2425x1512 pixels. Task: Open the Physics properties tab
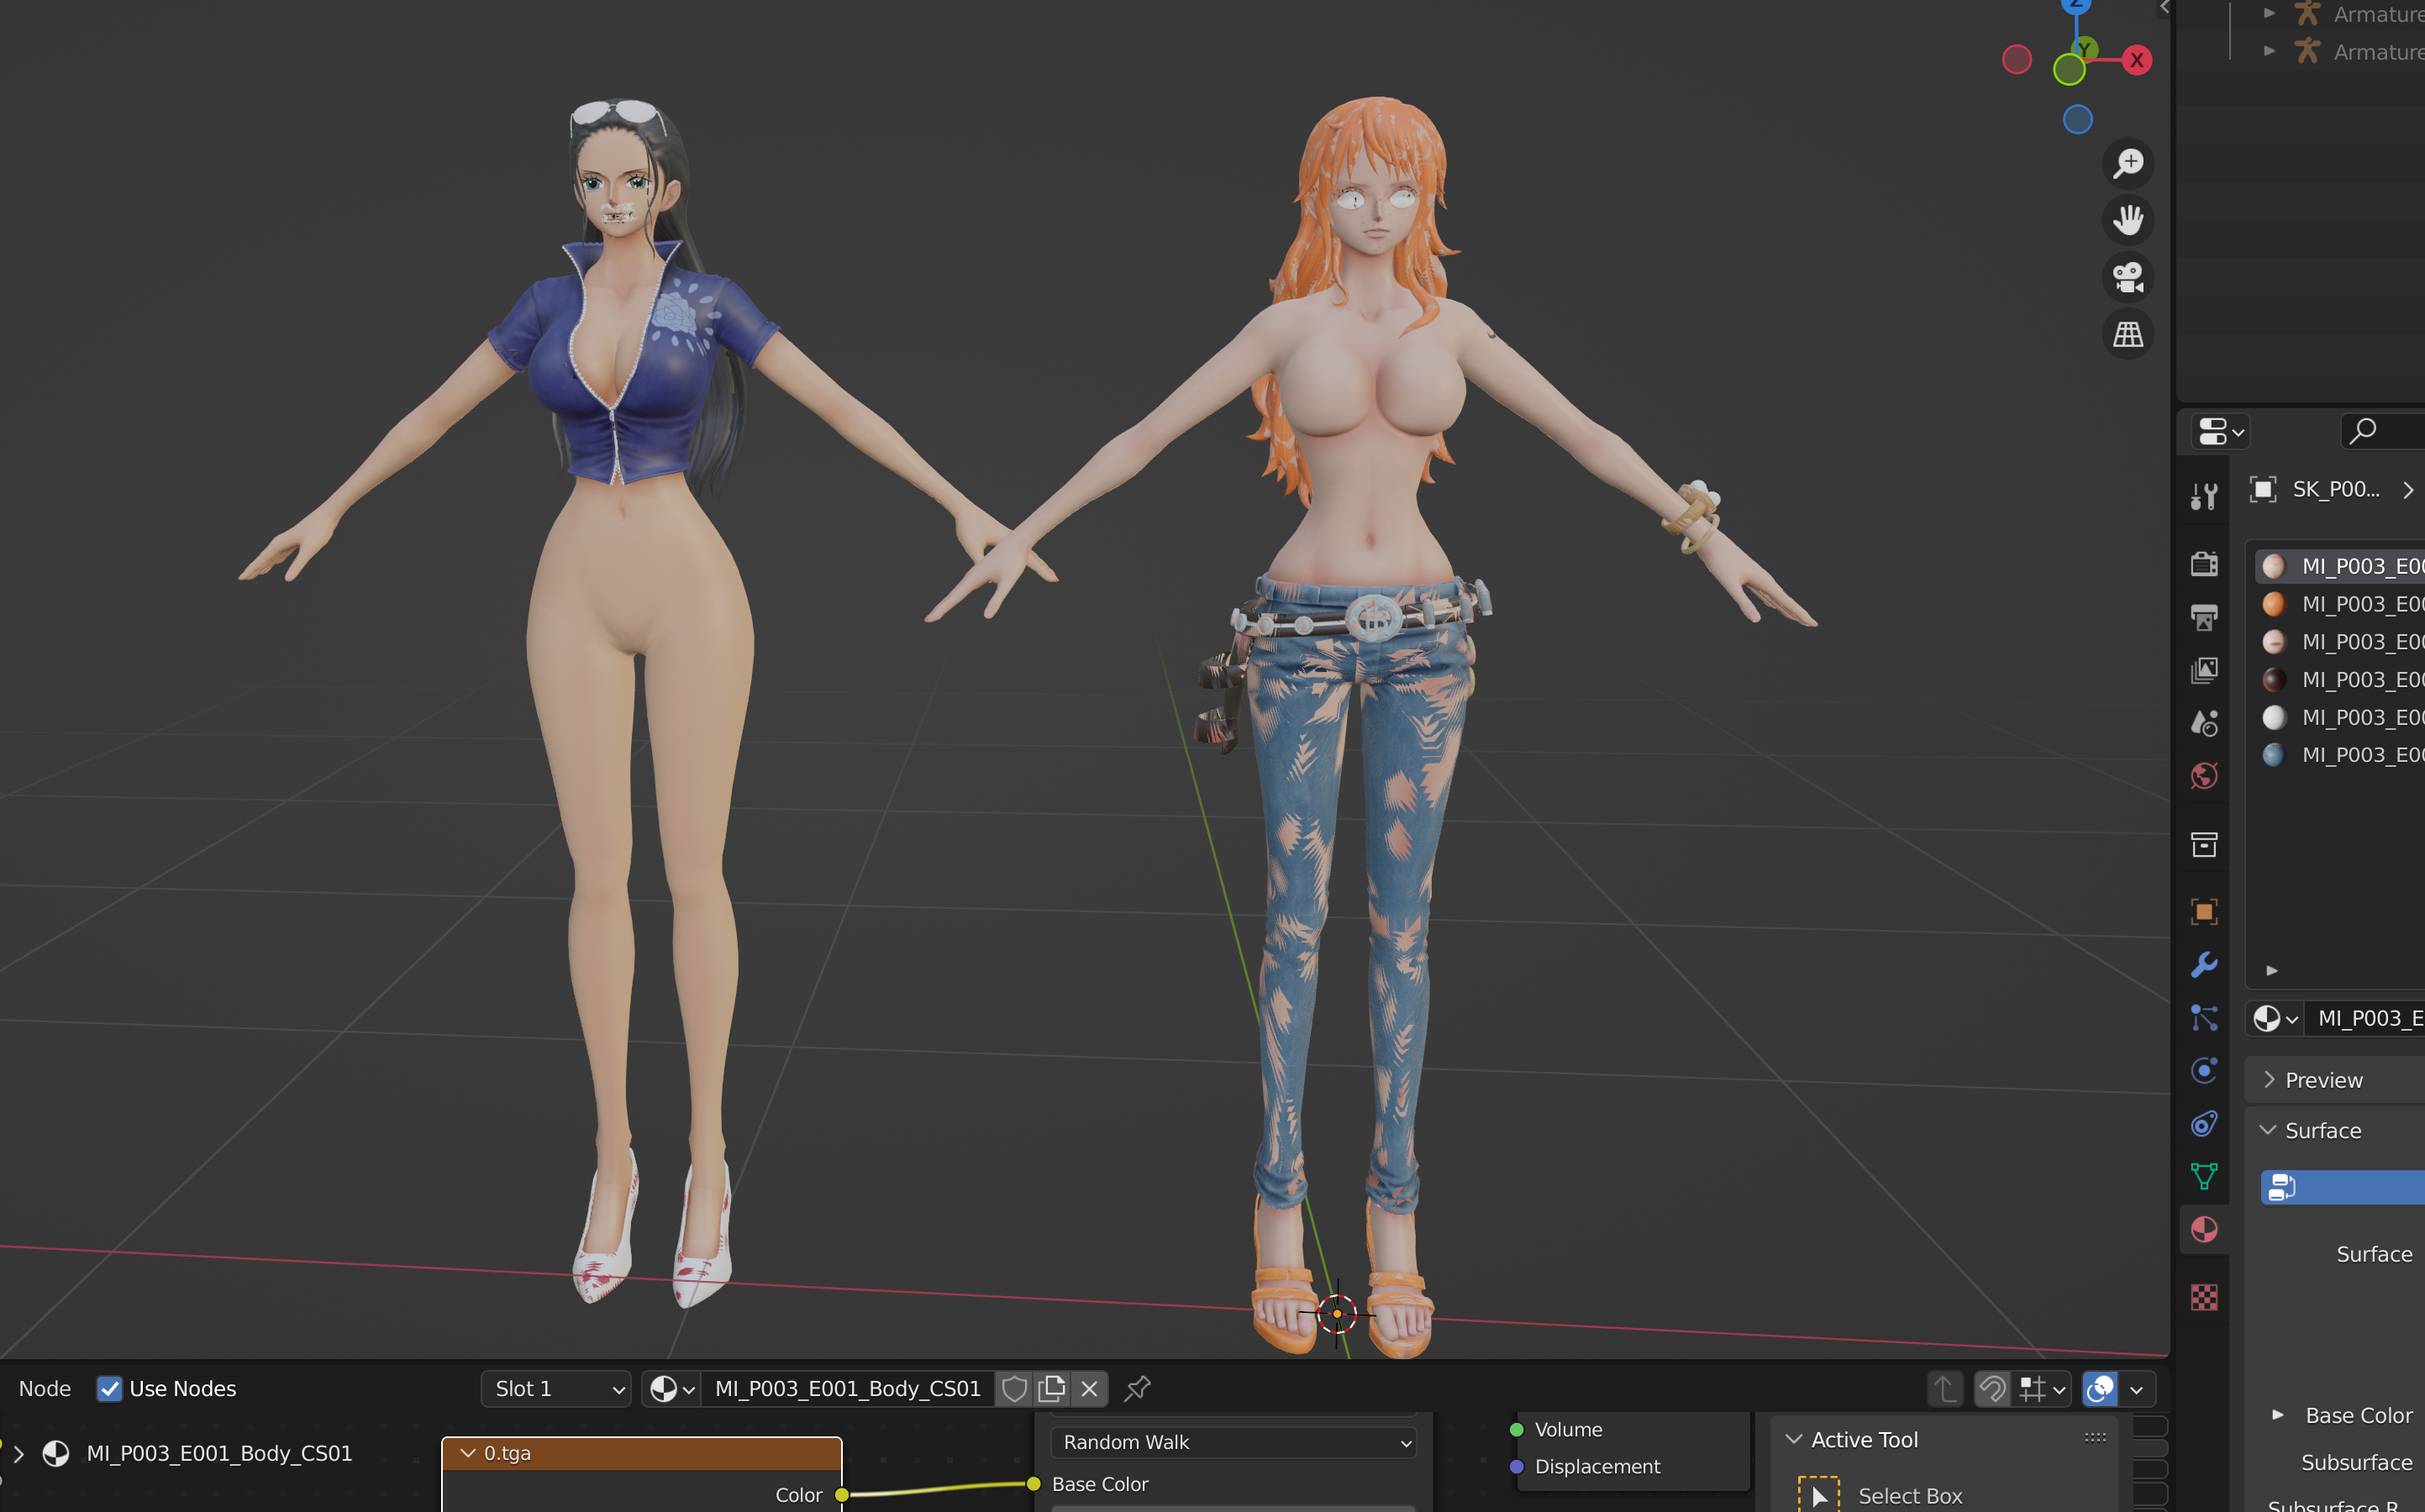pos(2204,1071)
